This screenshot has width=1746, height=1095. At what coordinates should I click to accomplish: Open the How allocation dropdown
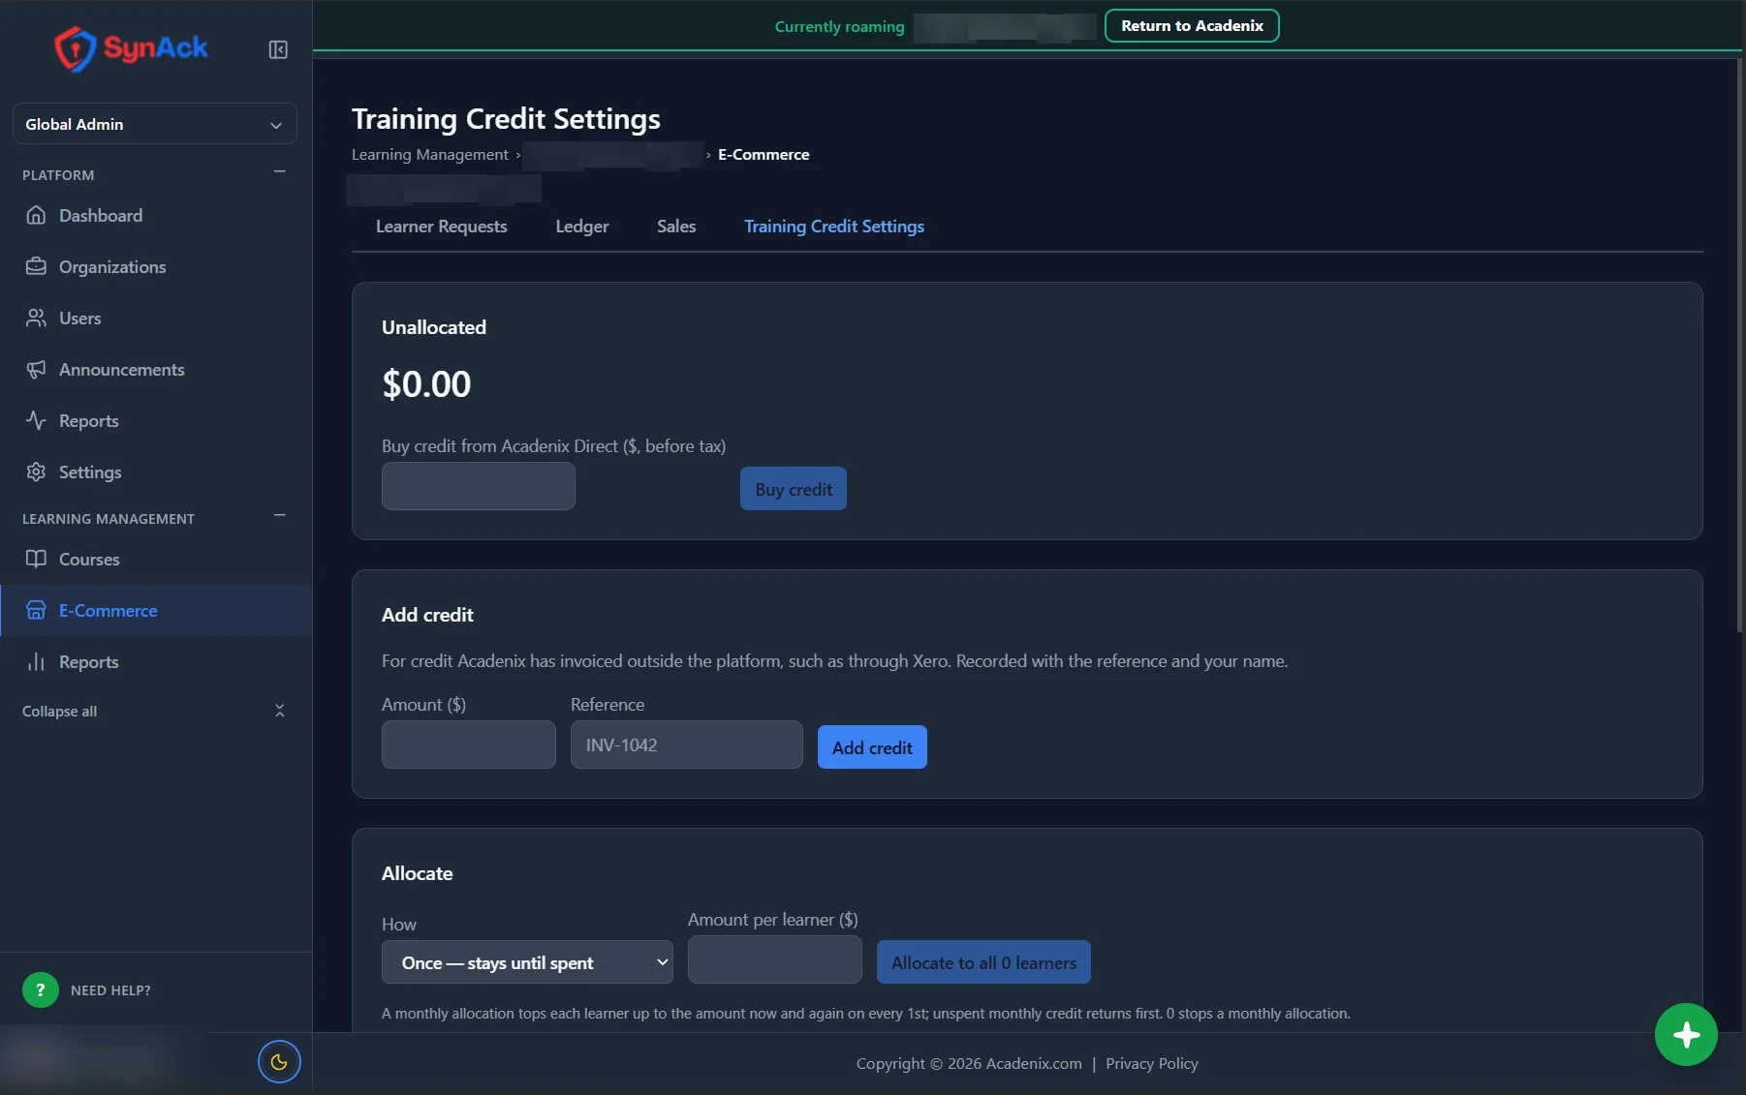pyautogui.click(x=527, y=962)
